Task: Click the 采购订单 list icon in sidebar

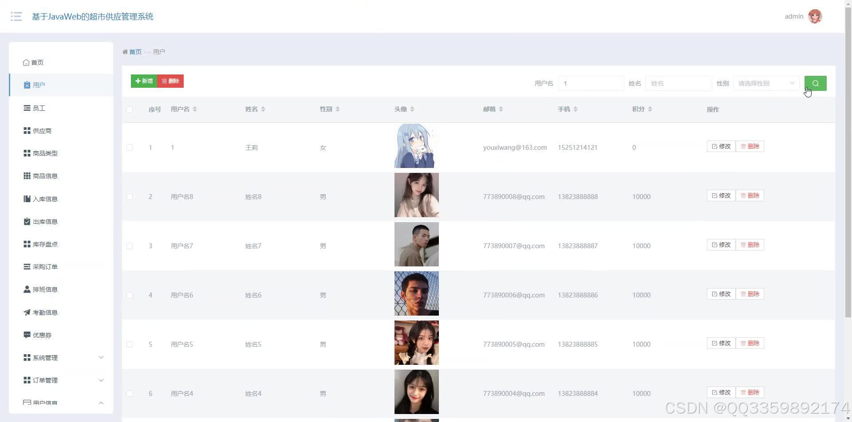Action: (x=27, y=266)
